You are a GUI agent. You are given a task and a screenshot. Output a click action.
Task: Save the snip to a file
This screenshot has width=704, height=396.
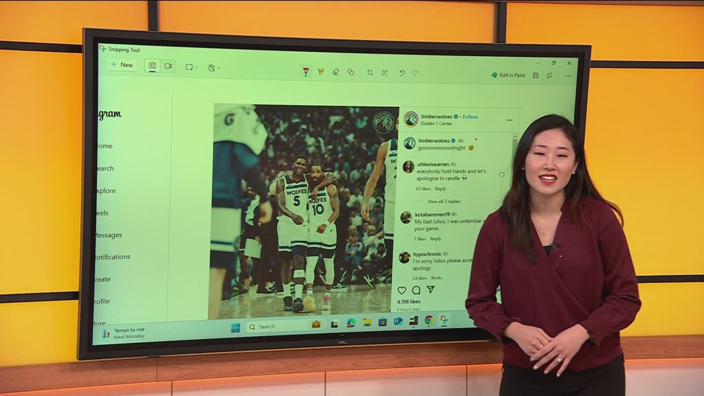(536, 75)
